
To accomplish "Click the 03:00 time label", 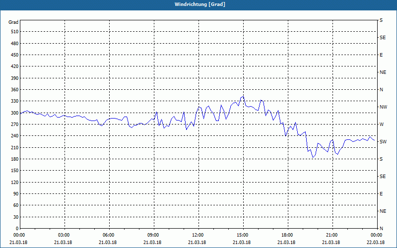I will 64,235.
